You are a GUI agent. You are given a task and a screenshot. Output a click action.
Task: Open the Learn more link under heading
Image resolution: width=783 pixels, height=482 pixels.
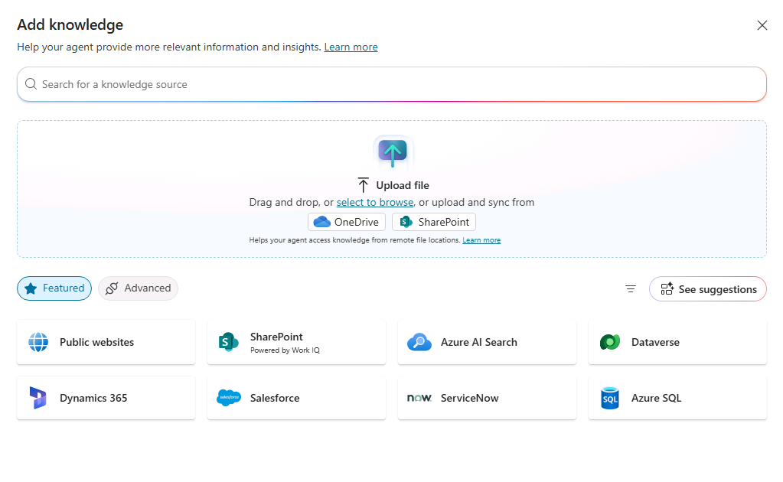coord(351,47)
